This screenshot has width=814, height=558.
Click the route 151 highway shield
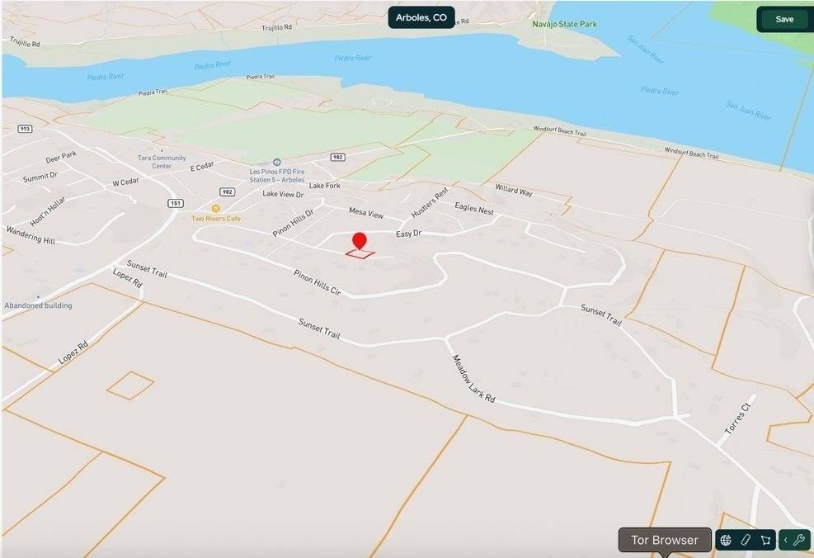pyautogui.click(x=176, y=203)
